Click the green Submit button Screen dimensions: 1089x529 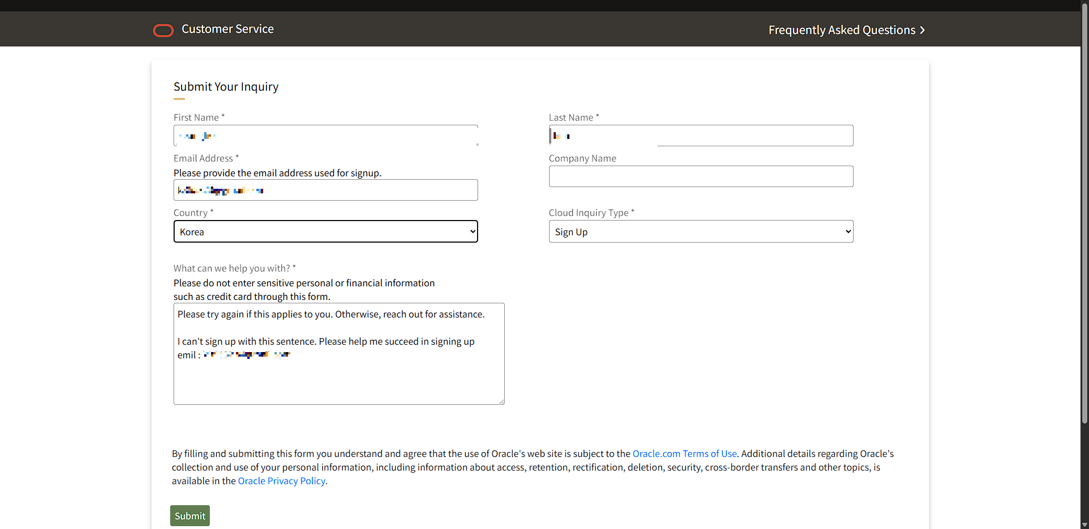[x=190, y=516]
